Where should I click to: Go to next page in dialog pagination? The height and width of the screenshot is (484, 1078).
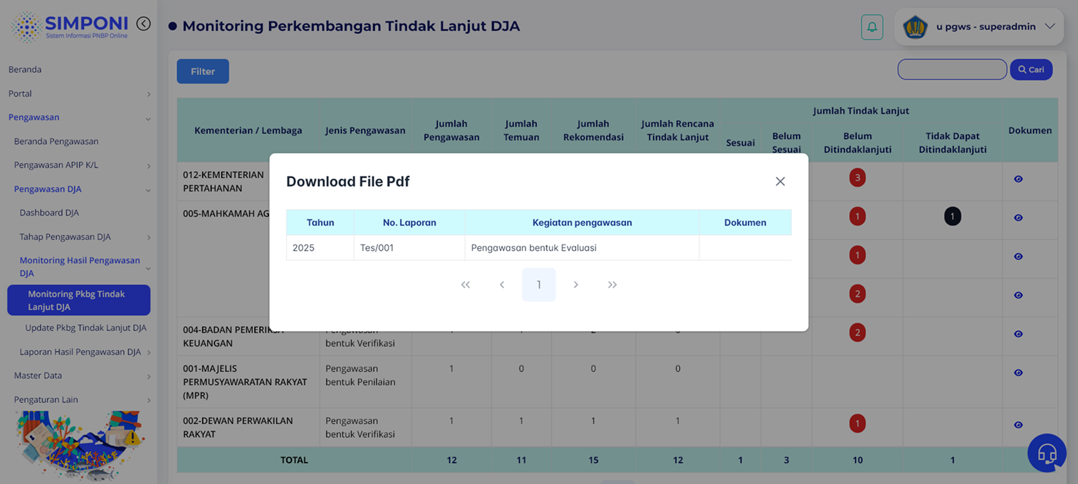tap(575, 285)
